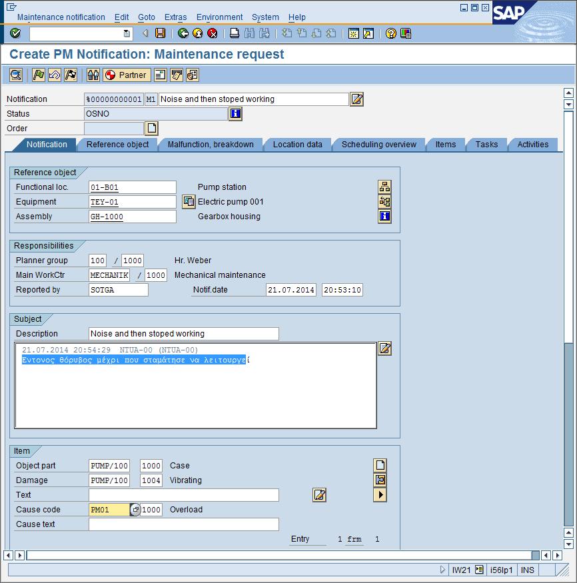Complete notification checkered flag icon
Screen dimensions: 577x583
click(x=71, y=75)
